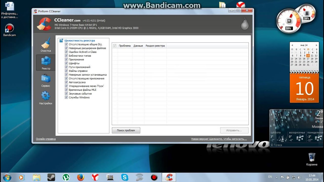Uncheck Ошибки ActiveX и Class
Screen dimensions: 324x182
click(x=66, y=52)
